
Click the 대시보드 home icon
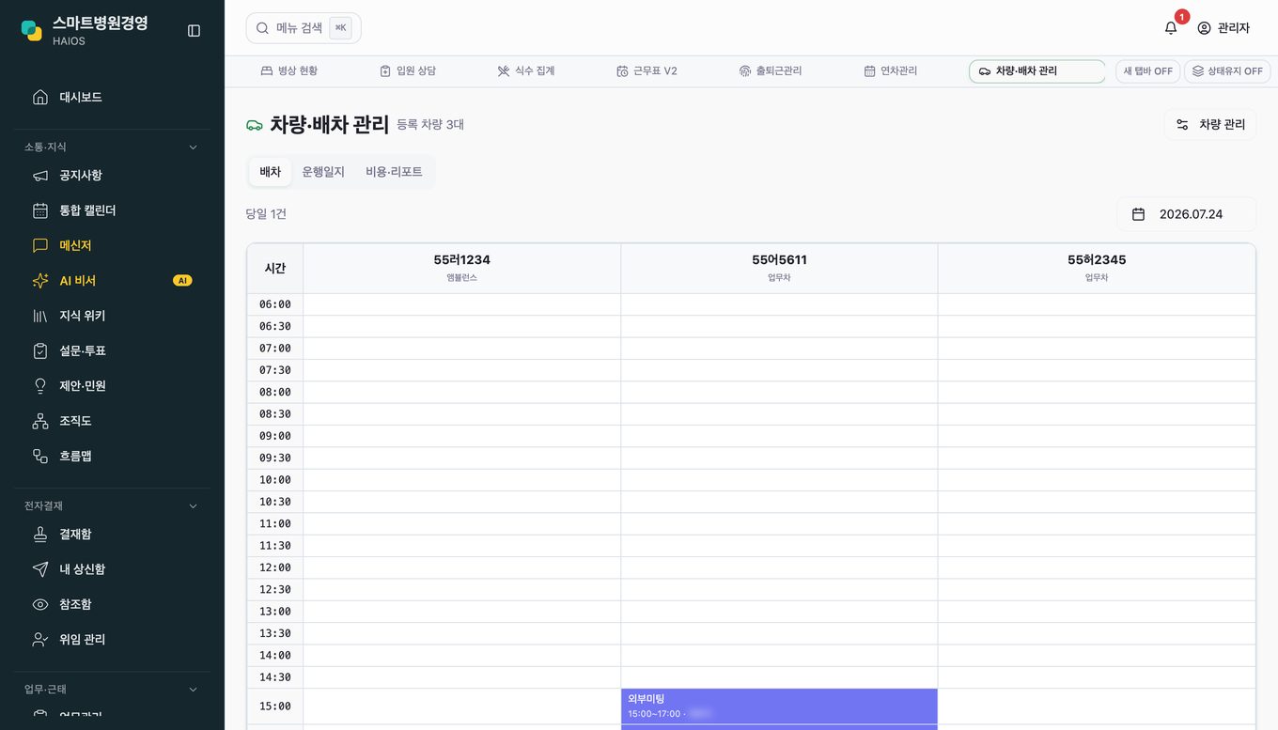coord(40,97)
